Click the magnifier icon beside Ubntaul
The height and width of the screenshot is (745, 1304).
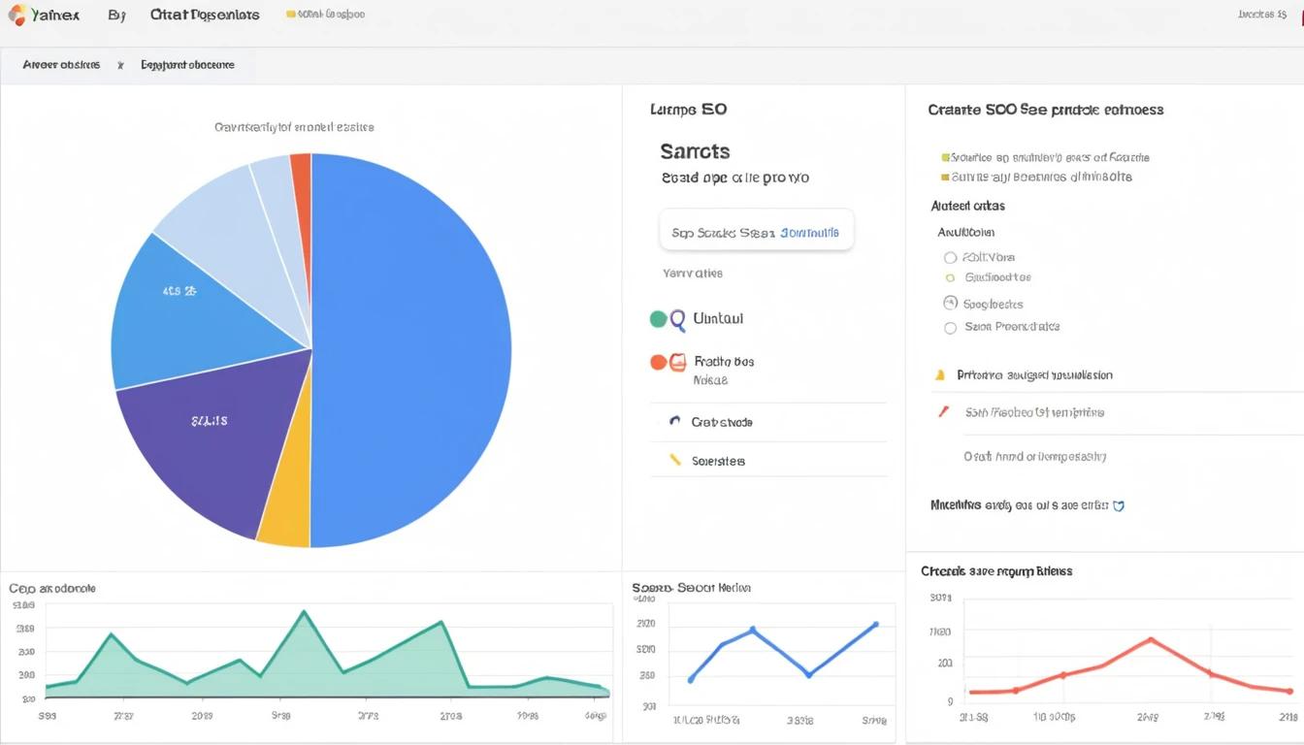[677, 318]
